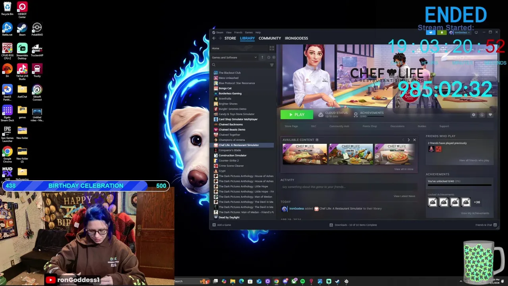Switch to the STORE tab
The height and width of the screenshot is (286, 508).
point(230,38)
